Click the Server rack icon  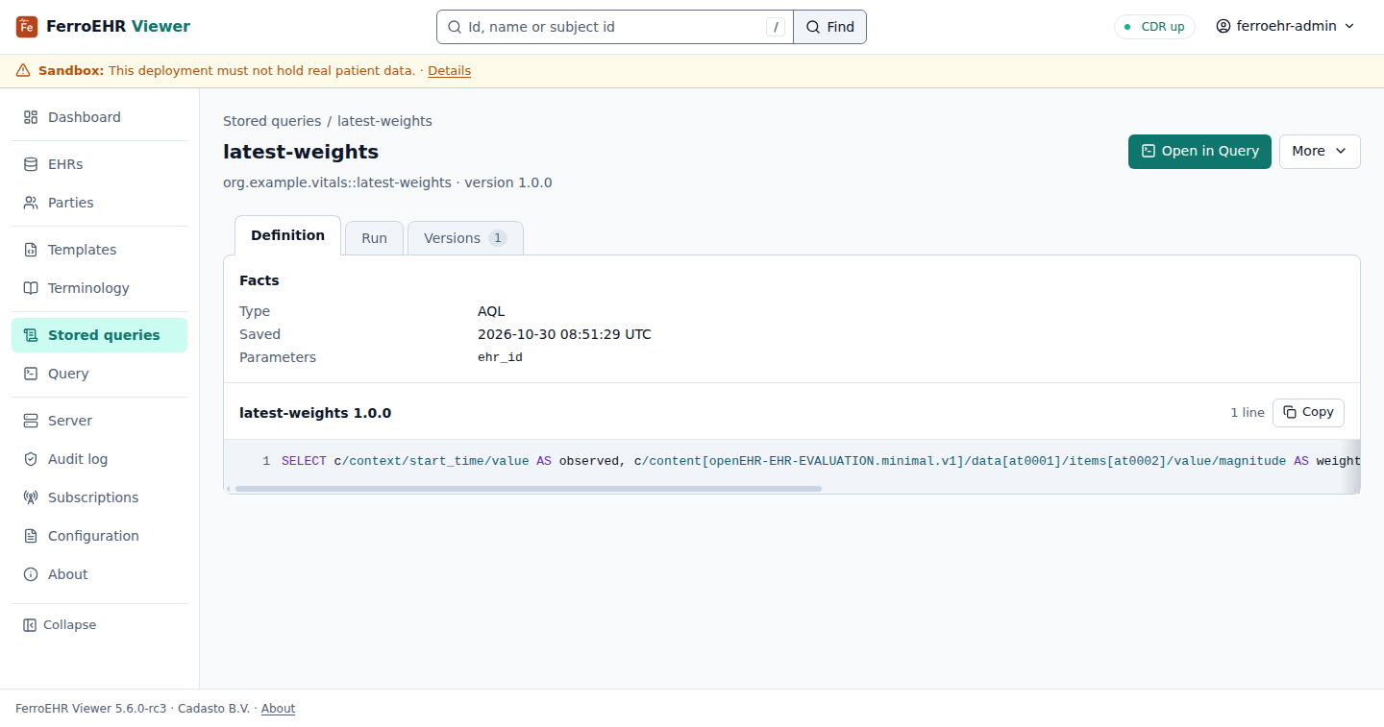(31, 421)
